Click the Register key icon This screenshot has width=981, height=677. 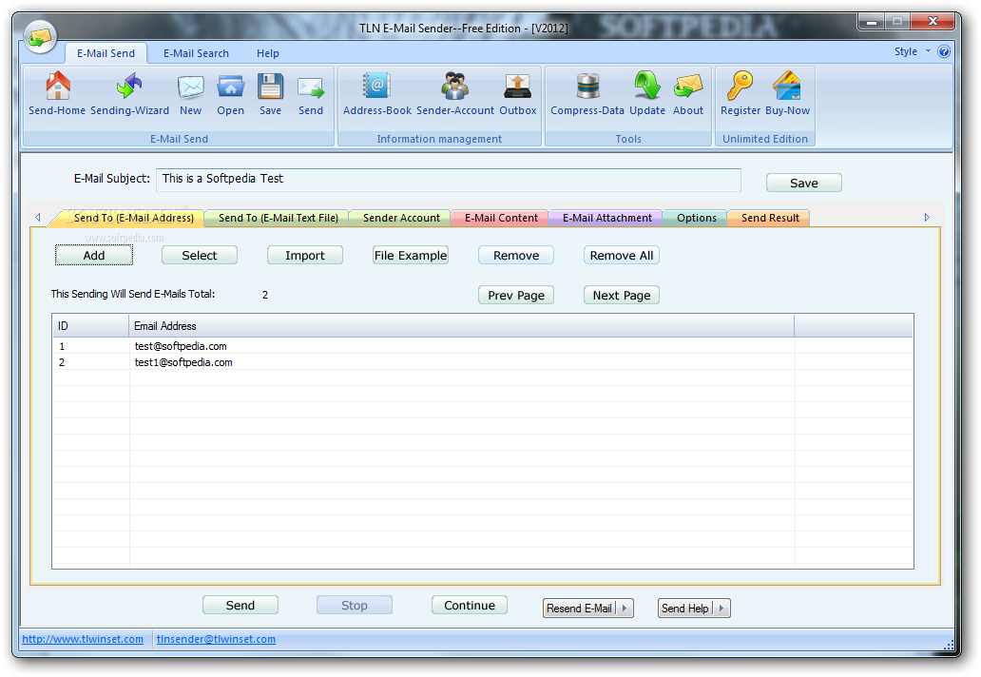tap(741, 86)
